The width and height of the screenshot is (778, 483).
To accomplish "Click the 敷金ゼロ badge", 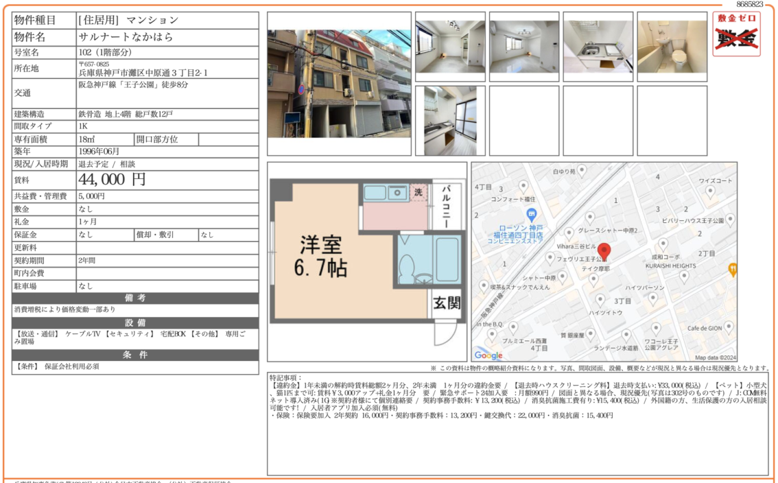I will click(x=737, y=34).
